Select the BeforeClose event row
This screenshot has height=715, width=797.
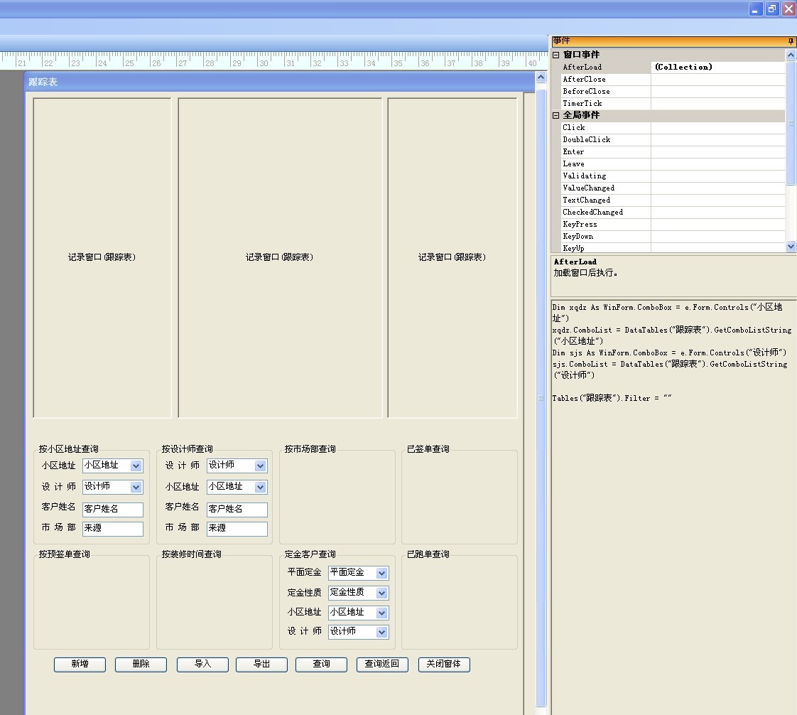(x=673, y=92)
